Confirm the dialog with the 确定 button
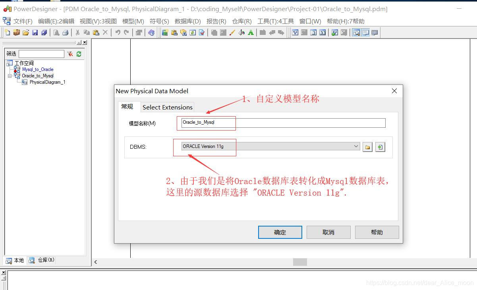Image resolution: width=477 pixels, height=290 pixels. 280,232
